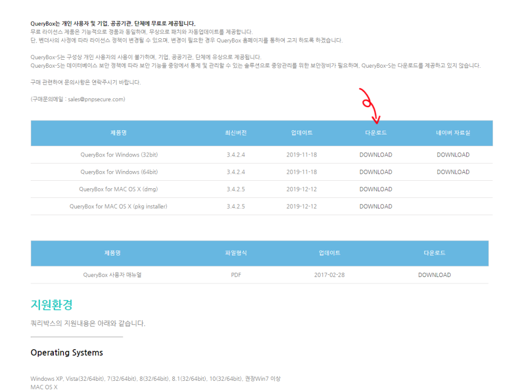Image resolution: width=520 pixels, height=390 pixels.
Task: Click 'QueryBox 사용자 매뉴얼' product name
Action: (x=113, y=275)
